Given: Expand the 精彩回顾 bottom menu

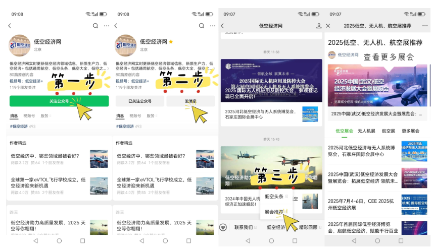Looking at the screenshot, I should (308, 227).
